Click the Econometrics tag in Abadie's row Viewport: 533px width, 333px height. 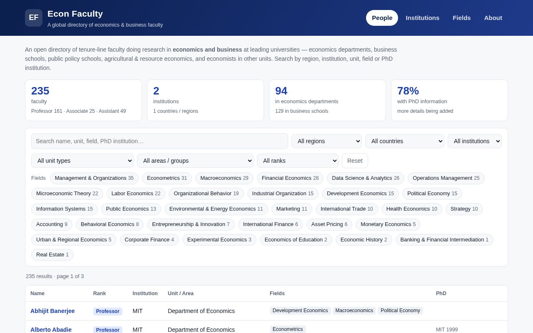coord(288,329)
